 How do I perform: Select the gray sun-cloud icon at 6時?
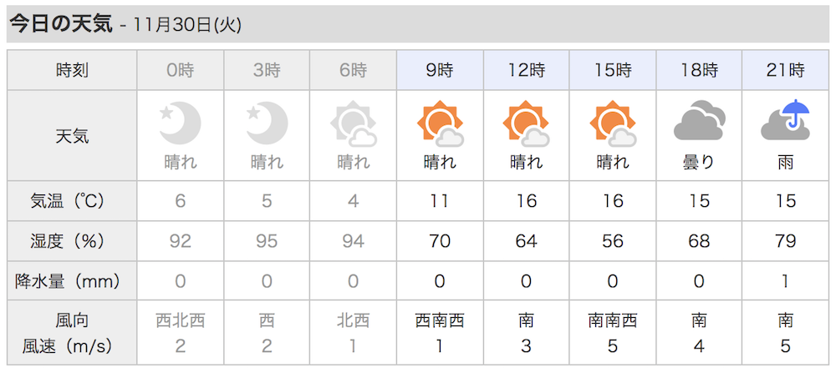[x=354, y=124]
